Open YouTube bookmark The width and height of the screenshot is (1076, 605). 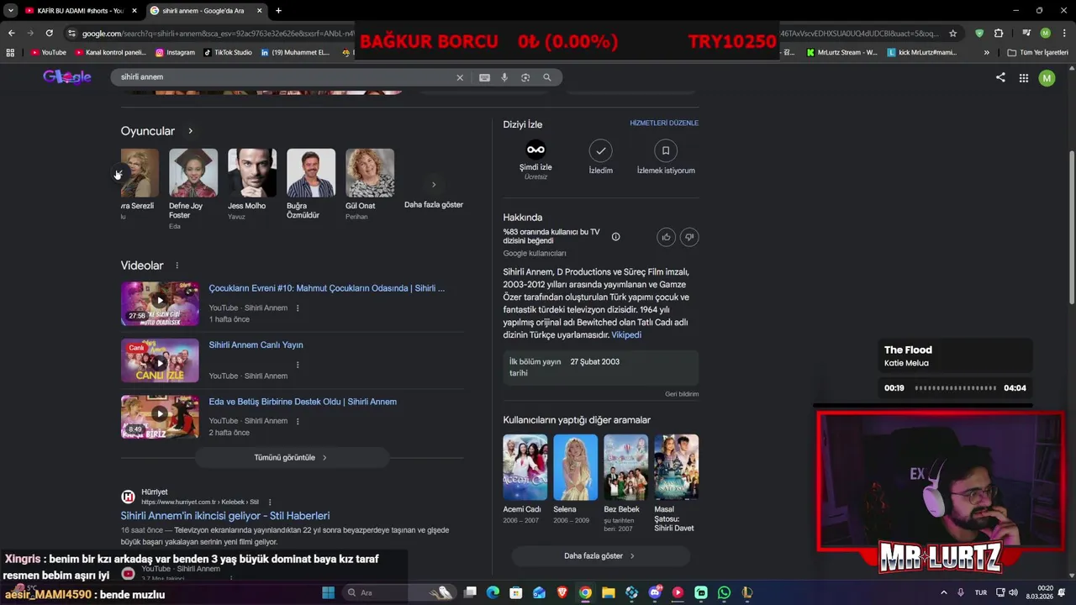48,52
